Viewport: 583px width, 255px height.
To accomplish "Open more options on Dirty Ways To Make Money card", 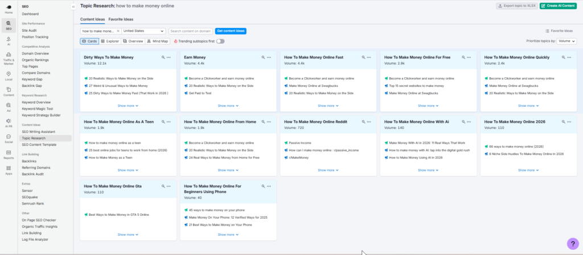I will 169,57.
